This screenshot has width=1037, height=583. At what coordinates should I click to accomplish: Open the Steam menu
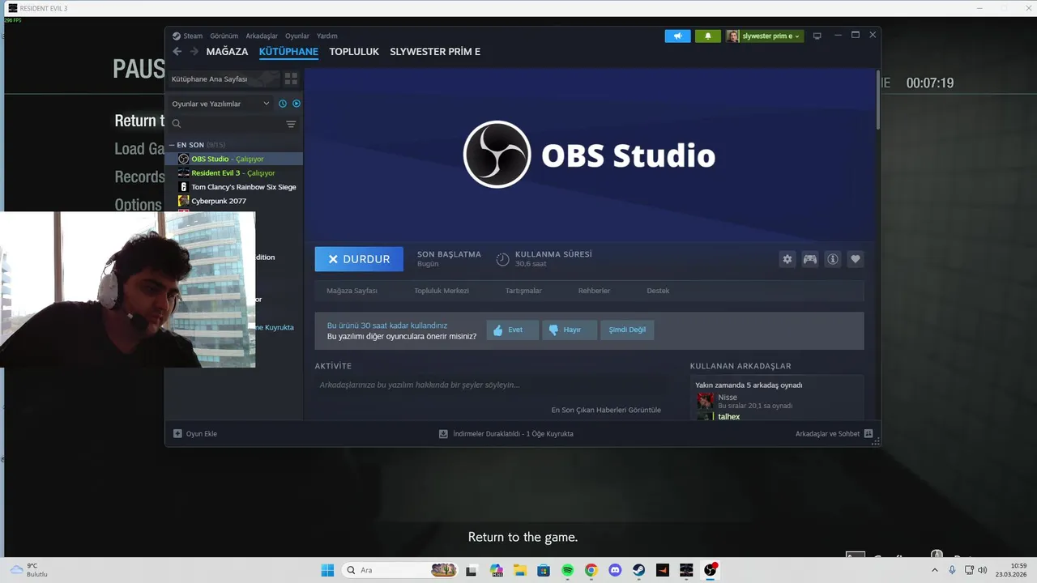[x=193, y=36]
